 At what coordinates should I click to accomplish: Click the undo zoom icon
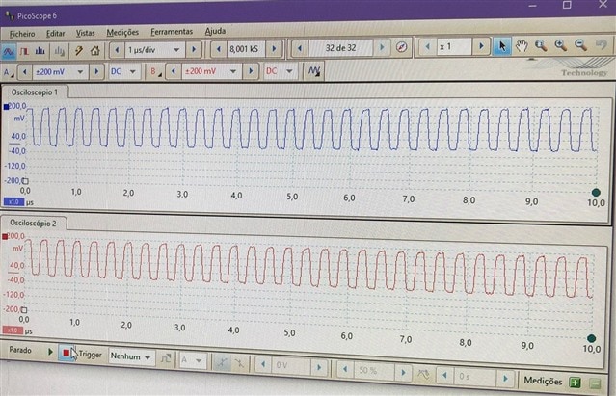point(602,44)
